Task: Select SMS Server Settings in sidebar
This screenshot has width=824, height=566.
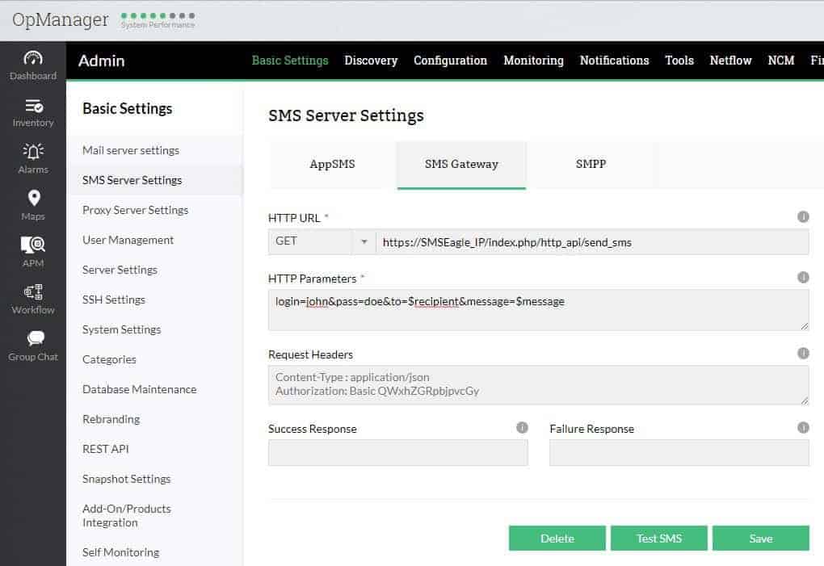Action: pos(132,180)
